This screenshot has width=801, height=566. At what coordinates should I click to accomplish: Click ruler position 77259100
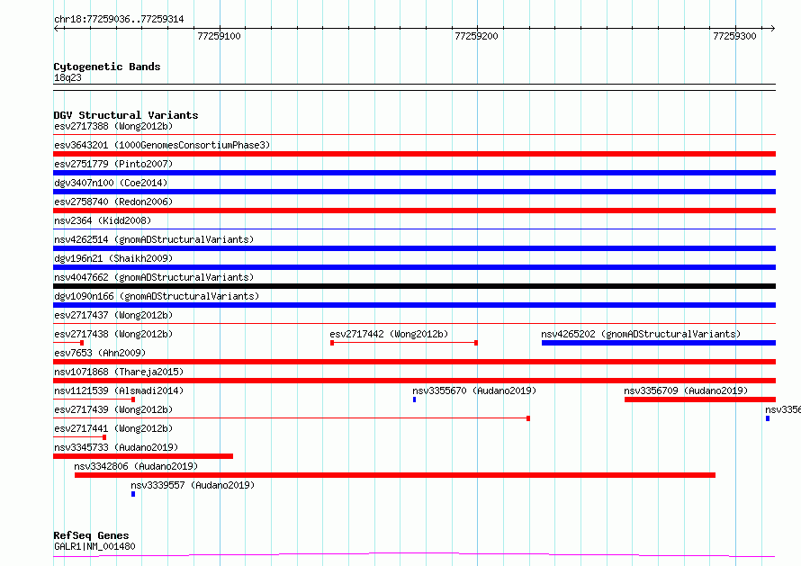pos(219,36)
